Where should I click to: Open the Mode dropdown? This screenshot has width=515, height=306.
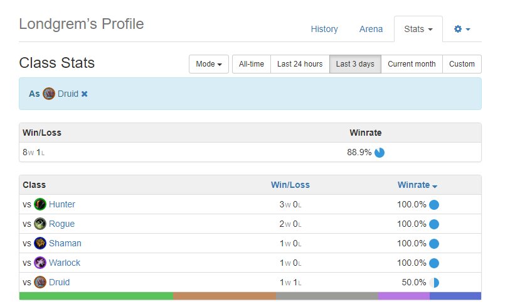[x=208, y=64]
